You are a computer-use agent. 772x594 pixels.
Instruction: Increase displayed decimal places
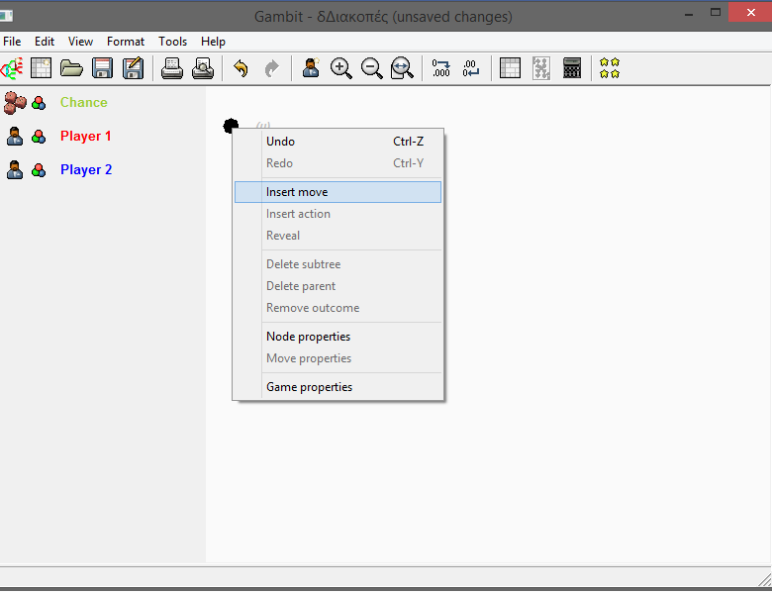440,68
